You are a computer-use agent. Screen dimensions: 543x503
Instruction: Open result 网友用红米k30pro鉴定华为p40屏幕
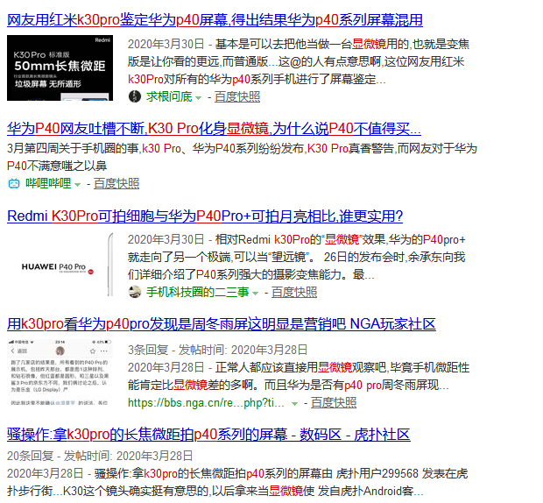215,19
